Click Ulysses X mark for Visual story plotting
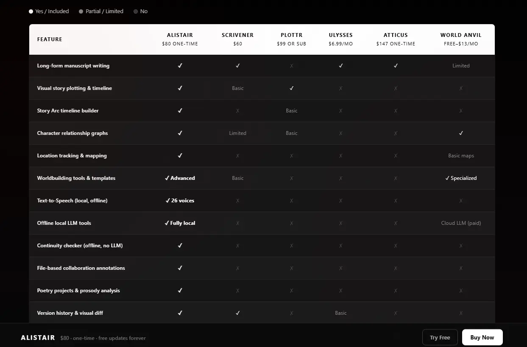 click(x=340, y=88)
